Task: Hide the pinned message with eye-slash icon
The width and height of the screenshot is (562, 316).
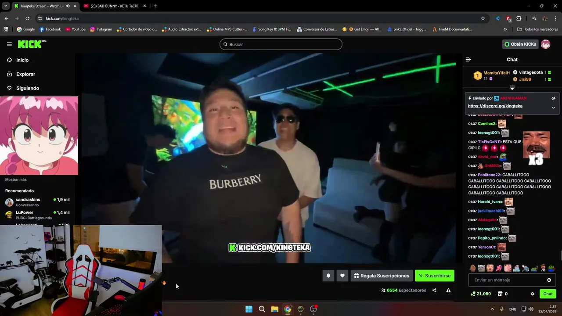Action: coord(553,98)
